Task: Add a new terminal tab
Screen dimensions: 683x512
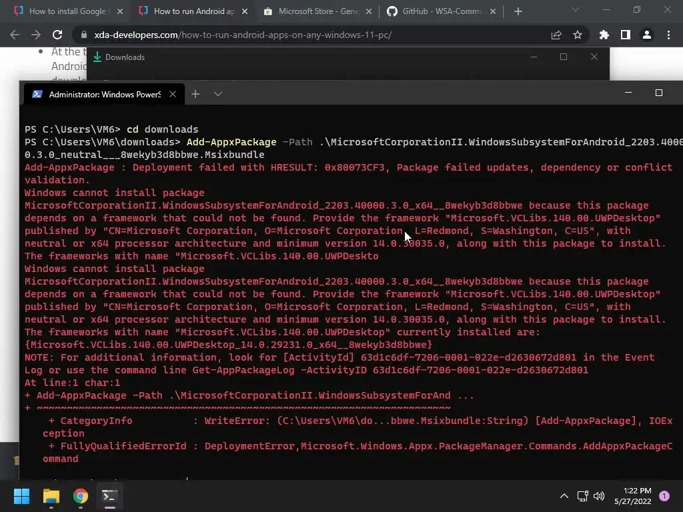Action: click(195, 94)
